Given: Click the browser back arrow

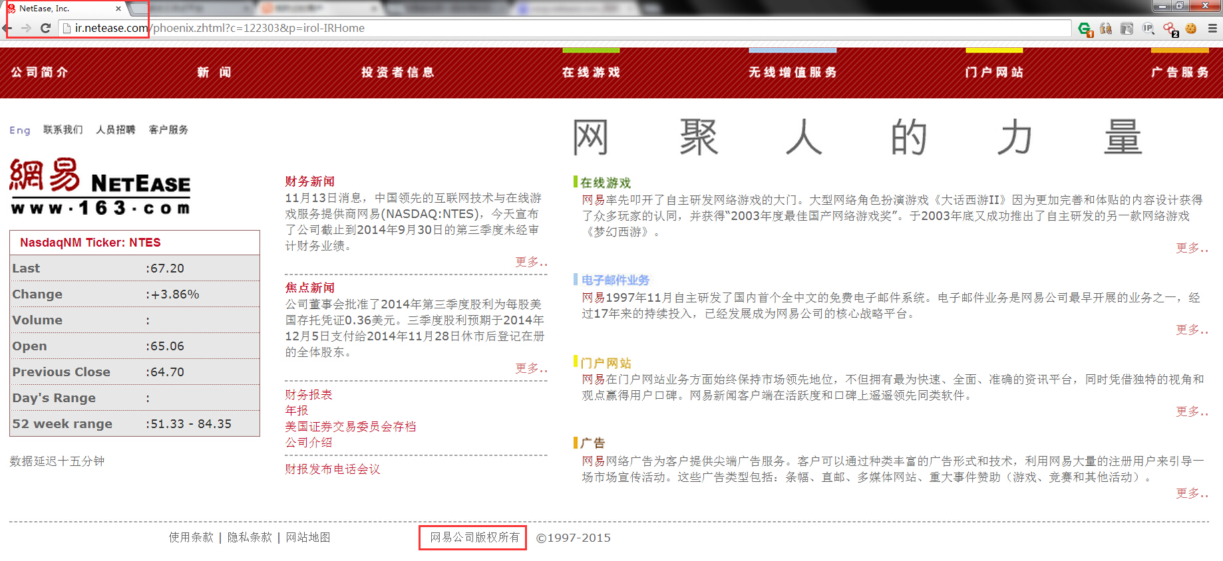Looking at the screenshot, I should coord(7,28).
